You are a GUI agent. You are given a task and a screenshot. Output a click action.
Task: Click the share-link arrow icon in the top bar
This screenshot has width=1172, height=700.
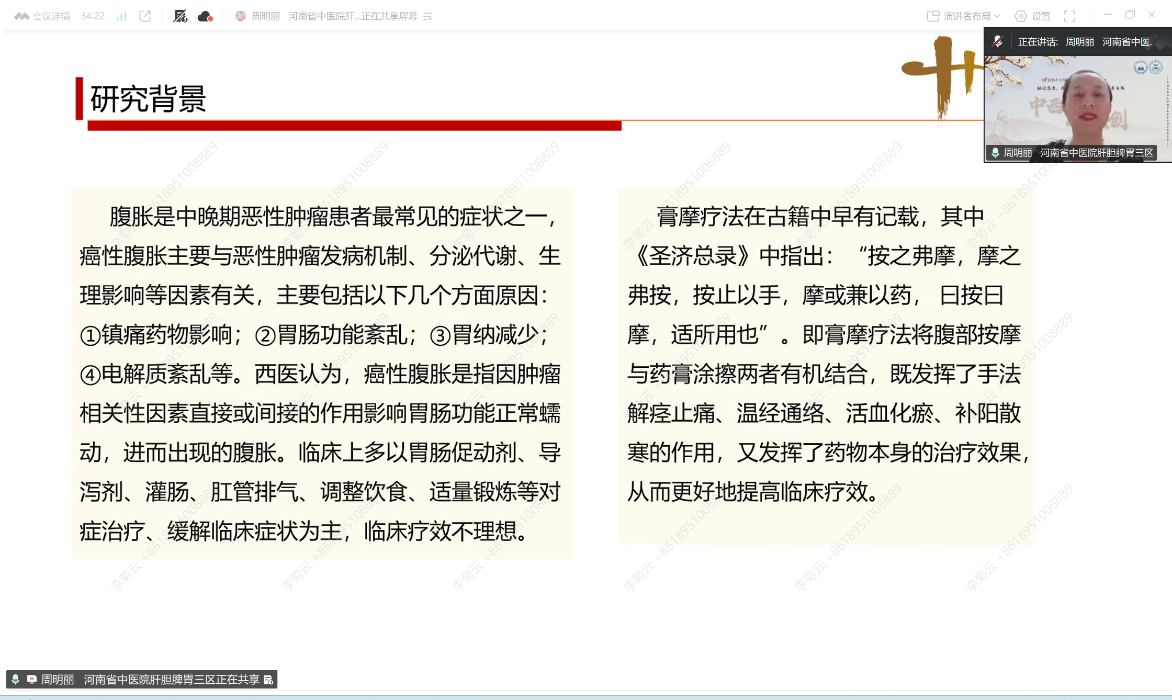click(x=145, y=16)
